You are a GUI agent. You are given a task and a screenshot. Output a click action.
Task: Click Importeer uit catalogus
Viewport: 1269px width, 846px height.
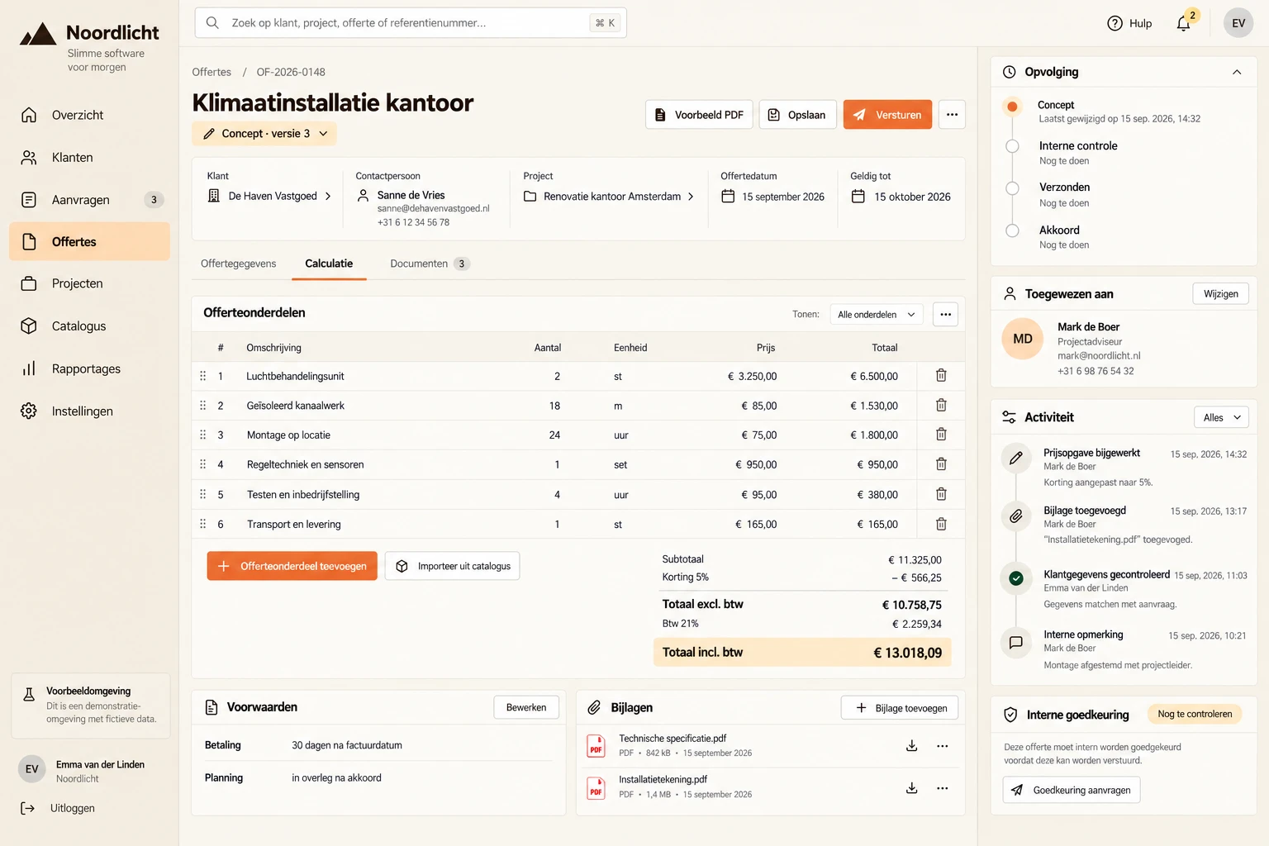pyautogui.click(x=453, y=566)
